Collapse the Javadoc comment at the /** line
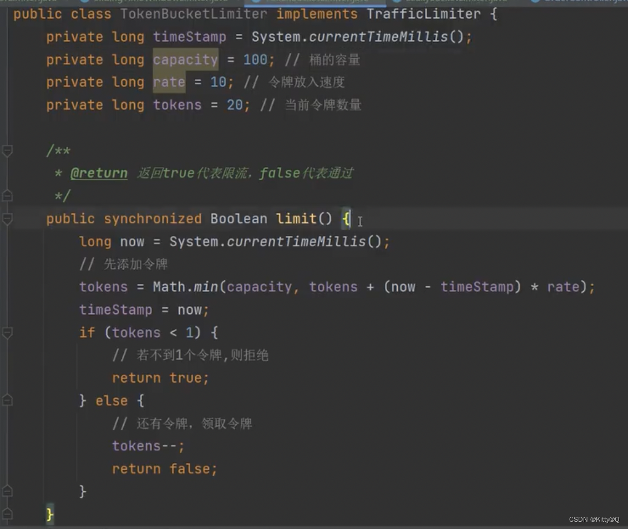Image resolution: width=628 pixels, height=529 pixels. tap(7, 151)
